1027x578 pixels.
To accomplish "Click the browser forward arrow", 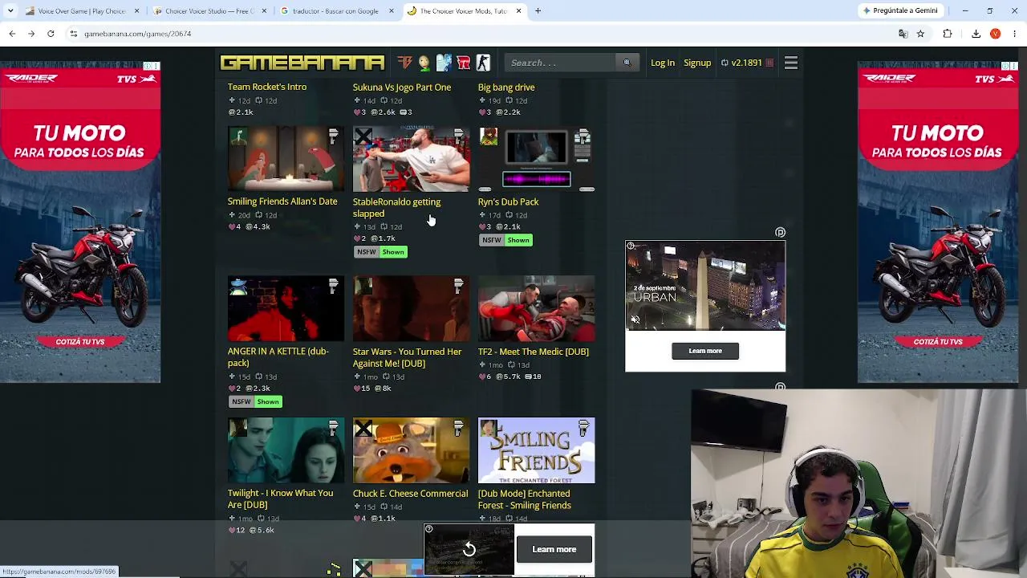I will click(31, 34).
